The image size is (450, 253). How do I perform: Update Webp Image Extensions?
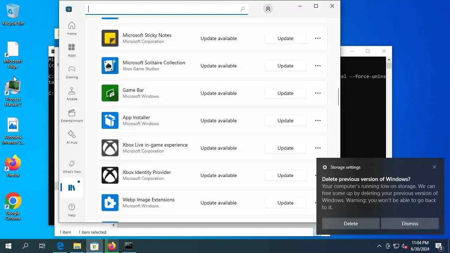tap(285, 203)
